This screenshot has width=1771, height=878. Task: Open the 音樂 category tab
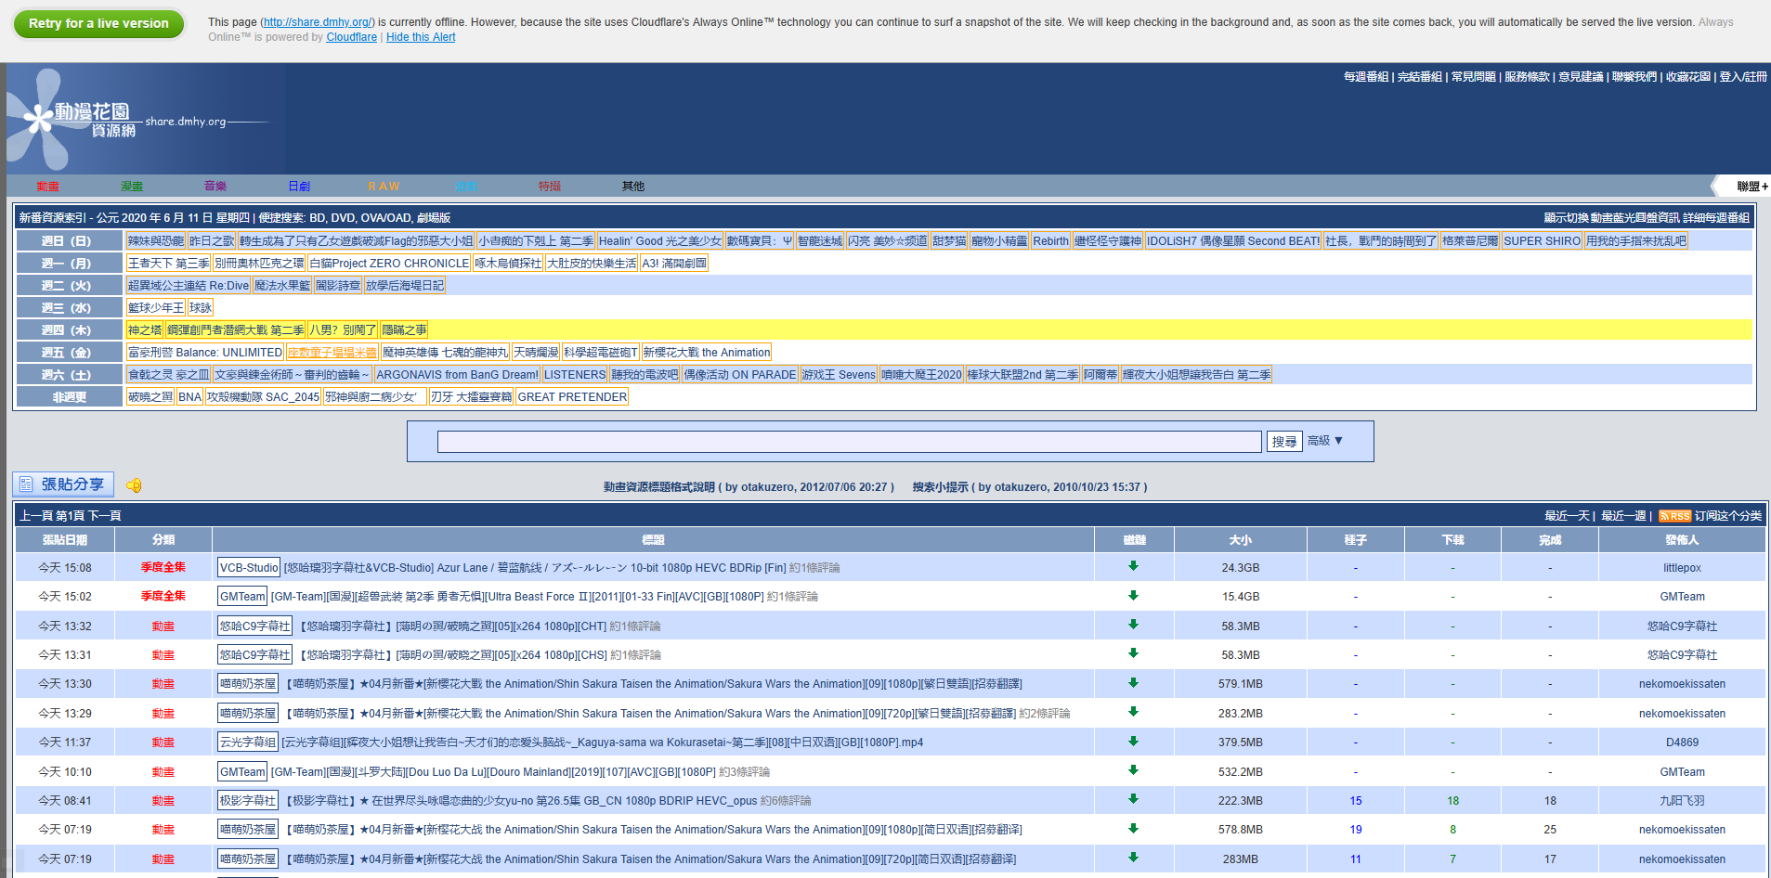point(215,187)
